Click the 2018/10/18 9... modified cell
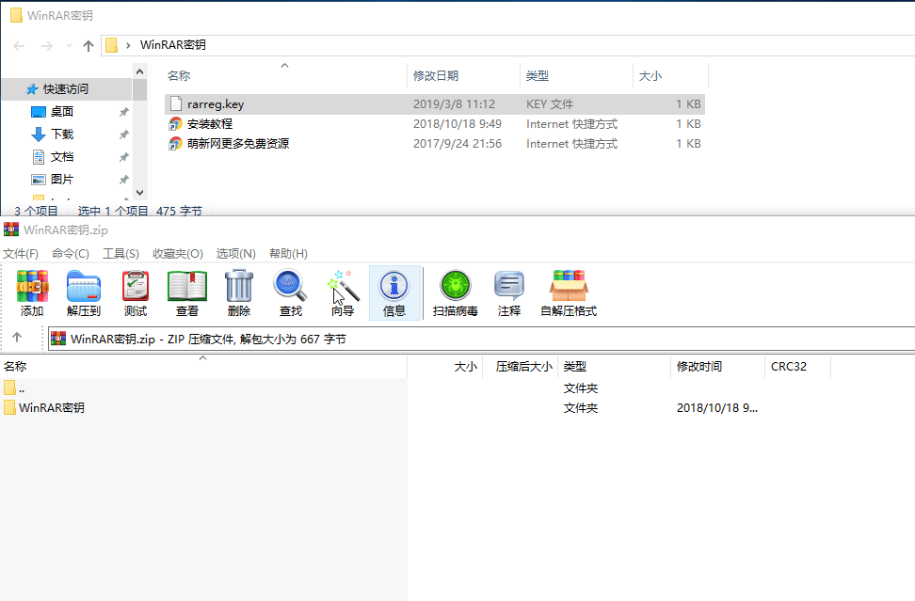The height and width of the screenshot is (601, 915). pyautogui.click(x=717, y=408)
